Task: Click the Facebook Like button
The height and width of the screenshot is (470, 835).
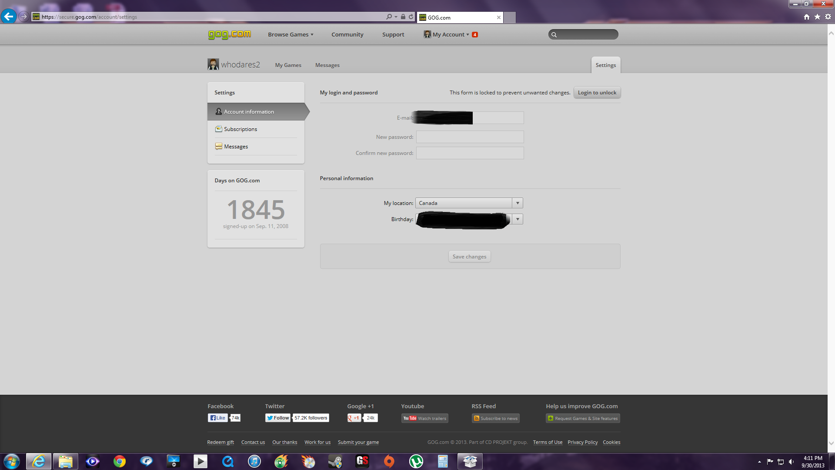Action: (x=218, y=418)
